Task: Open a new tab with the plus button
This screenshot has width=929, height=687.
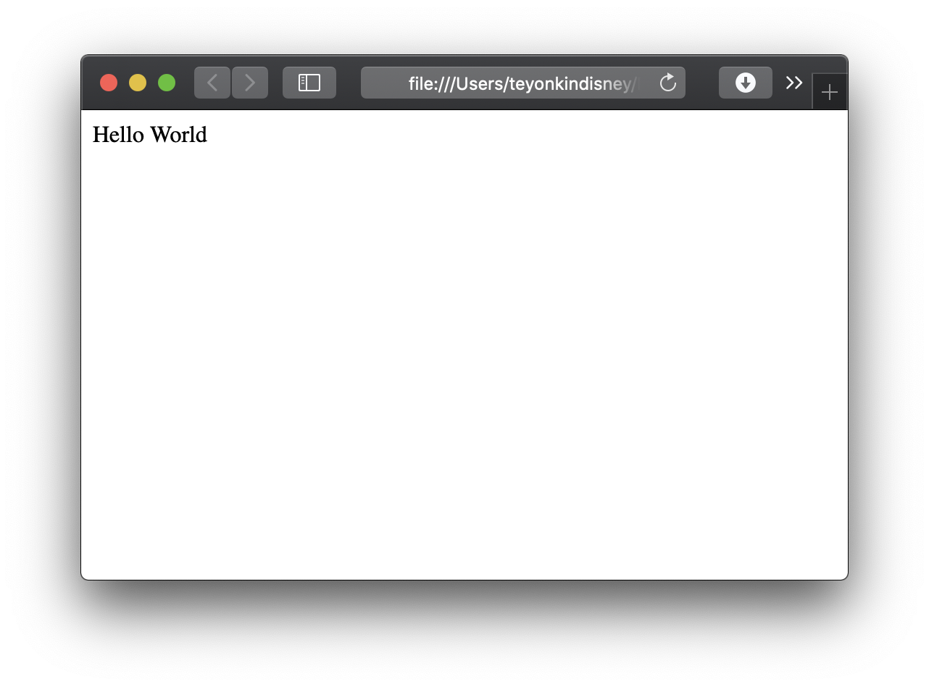Action: tap(830, 92)
